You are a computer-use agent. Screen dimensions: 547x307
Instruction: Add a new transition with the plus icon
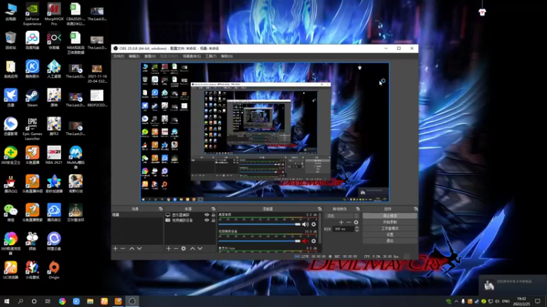coord(341,222)
